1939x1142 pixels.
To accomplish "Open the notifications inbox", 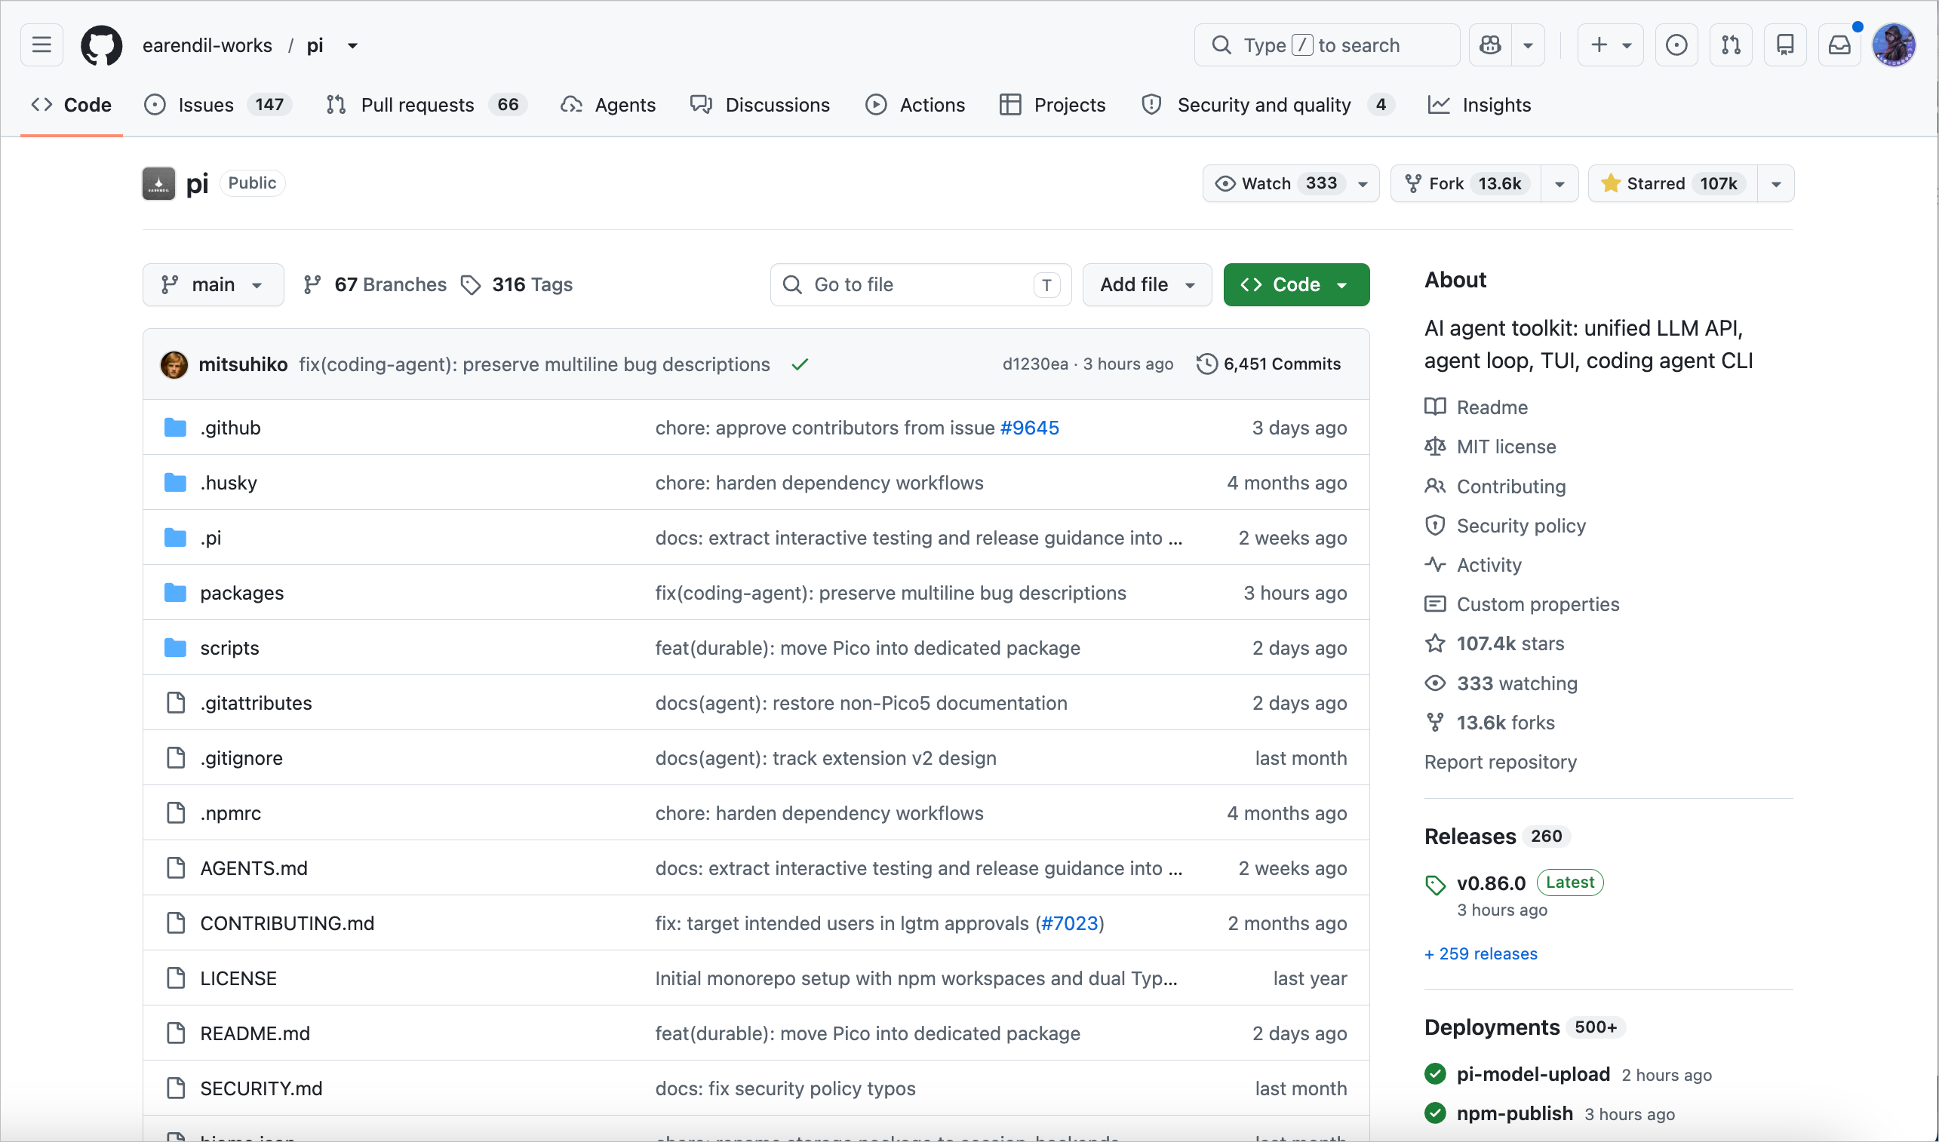I will [x=1839, y=45].
